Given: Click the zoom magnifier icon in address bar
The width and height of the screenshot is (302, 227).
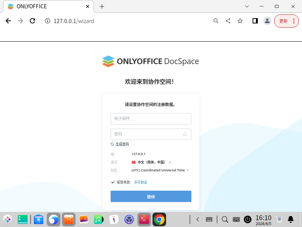Looking at the screenshot, I should click(216, 21).
